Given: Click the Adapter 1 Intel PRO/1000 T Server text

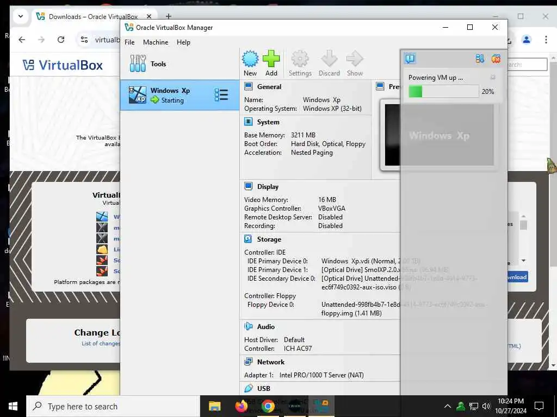Looking at the screenshot, I should pyautogui.click(x=321, y=375).
